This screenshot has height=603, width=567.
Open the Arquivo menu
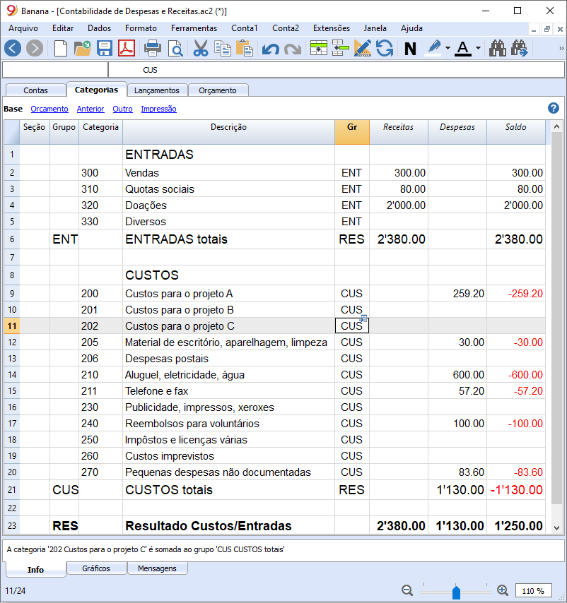(23, 28)
